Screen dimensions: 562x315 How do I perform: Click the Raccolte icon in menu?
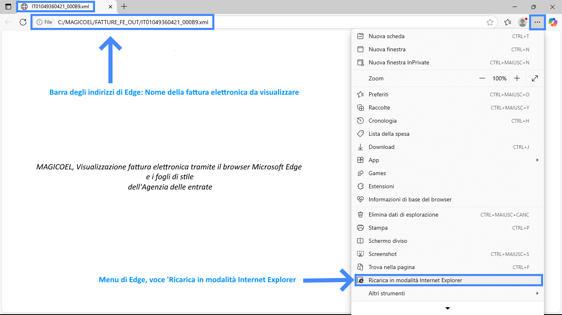(360, 107)
